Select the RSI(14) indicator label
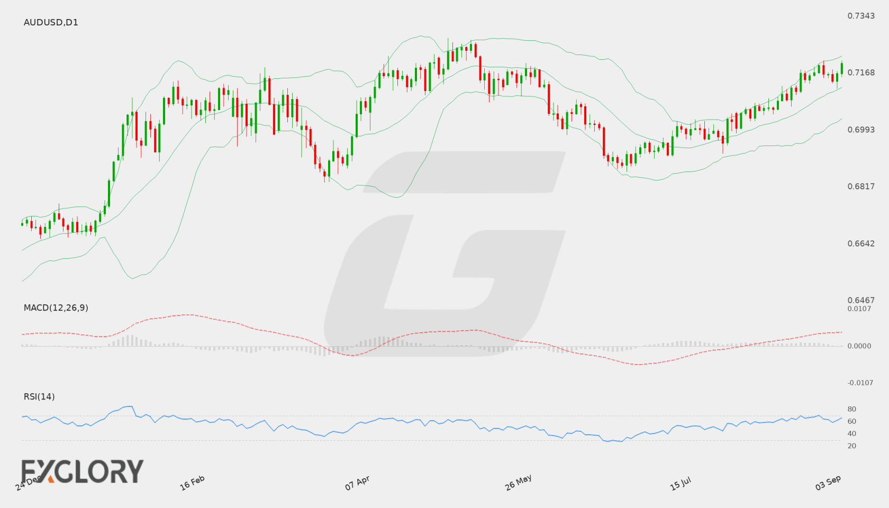Viewport: 889px width, 508px height. (39, 396)
